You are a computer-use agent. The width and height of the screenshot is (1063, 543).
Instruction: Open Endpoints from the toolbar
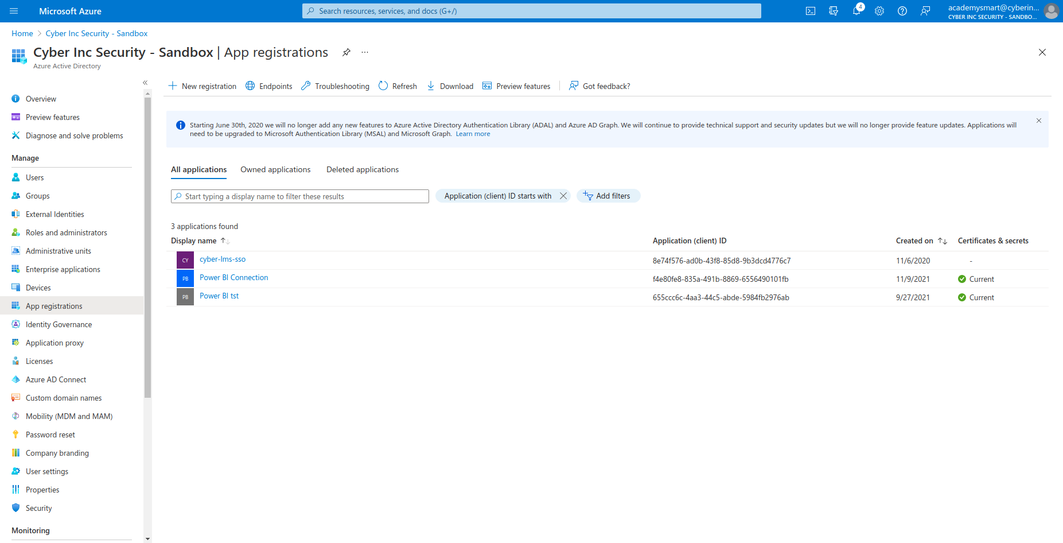(268, 86)
